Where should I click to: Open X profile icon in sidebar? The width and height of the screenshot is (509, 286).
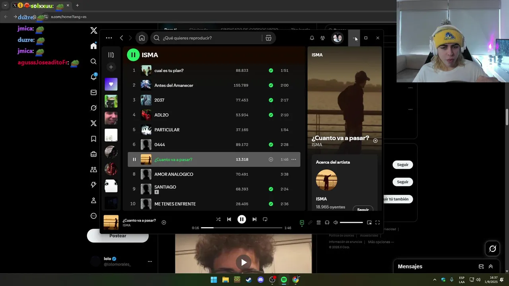pyautogui.click(x=93, y=201)
